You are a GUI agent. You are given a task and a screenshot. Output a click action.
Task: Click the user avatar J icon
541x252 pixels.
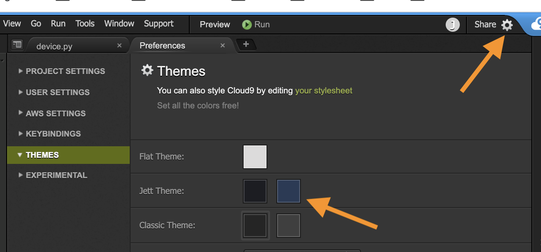click(452, 25)
